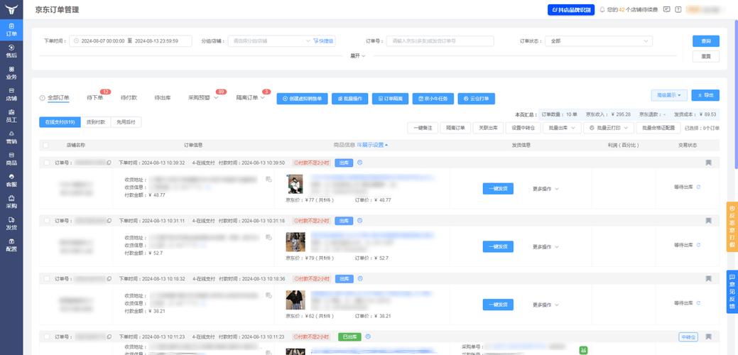Image resolution: width=738 pixels, height=355 pixels.
Task: Switch to the 待下单 tab
Action: pos(94,98)
